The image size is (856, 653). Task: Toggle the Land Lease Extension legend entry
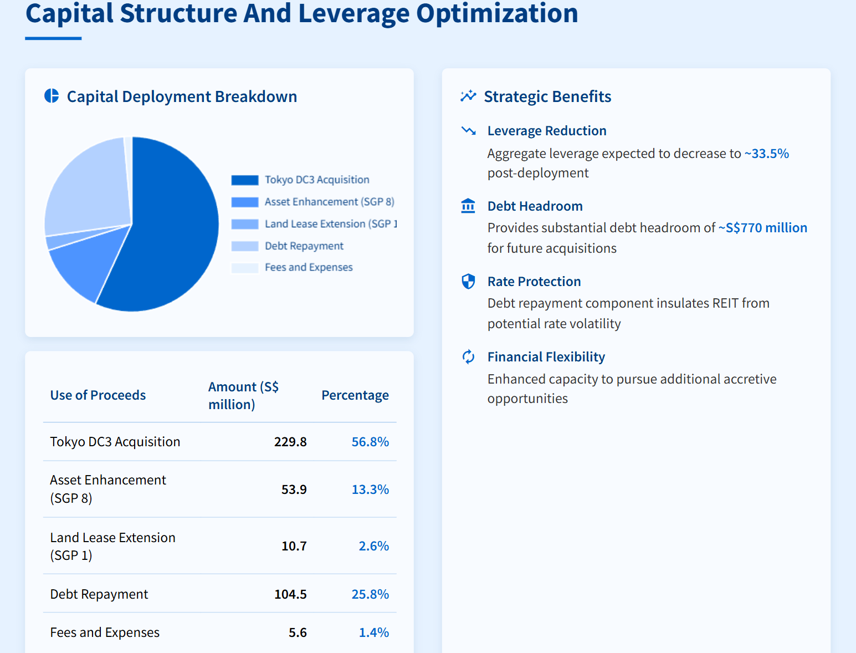click(330, 223)
